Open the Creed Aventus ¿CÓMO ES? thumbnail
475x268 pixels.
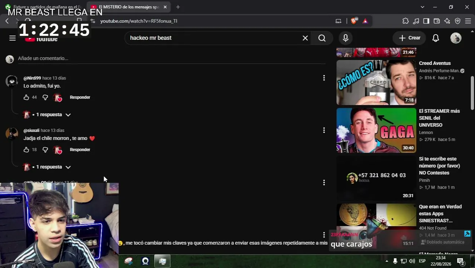coord(376,83)
